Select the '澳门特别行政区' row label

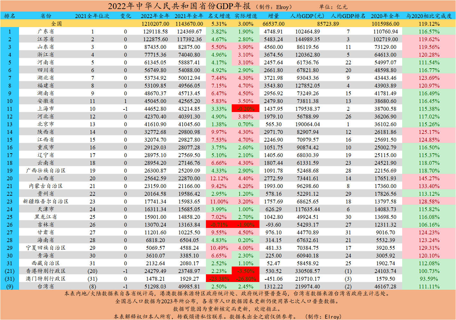(46, 278)
